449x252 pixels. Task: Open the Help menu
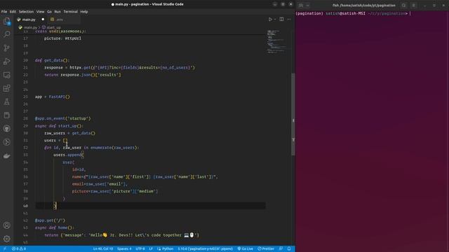click(x=84, y=12)
